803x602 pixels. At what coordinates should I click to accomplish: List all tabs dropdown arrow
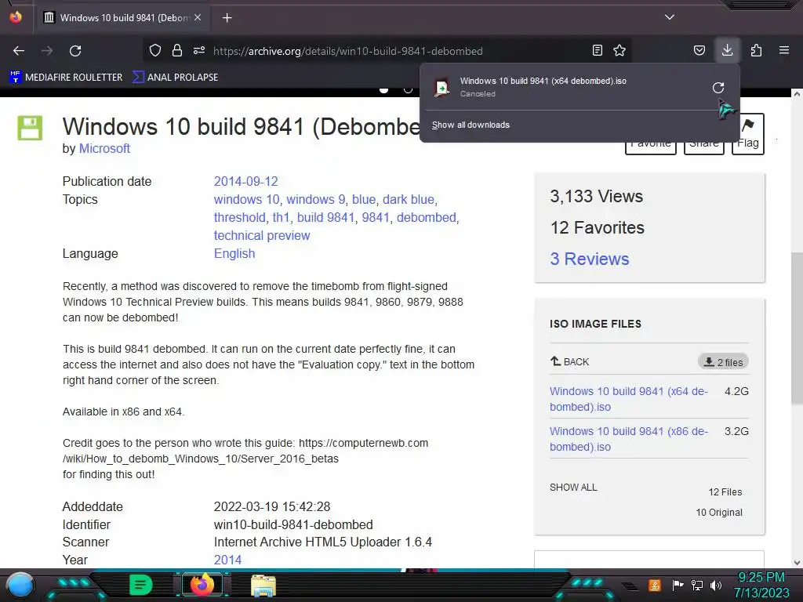(670, 17)
